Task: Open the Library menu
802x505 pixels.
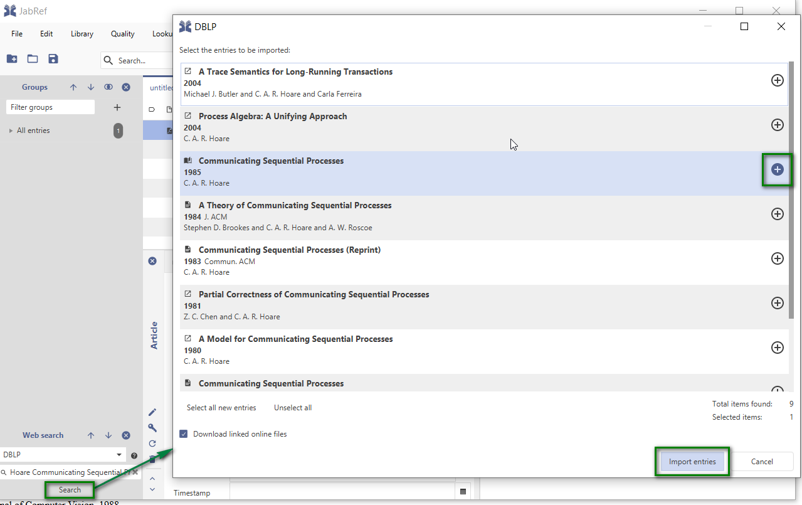Action: click(82, 34)
